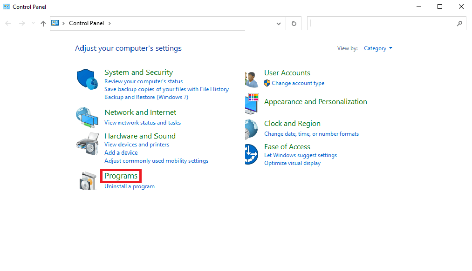Expand chevron before Control Panel breadcrumb
This screenshot has height=271, width=472.
tap(63, 23)
